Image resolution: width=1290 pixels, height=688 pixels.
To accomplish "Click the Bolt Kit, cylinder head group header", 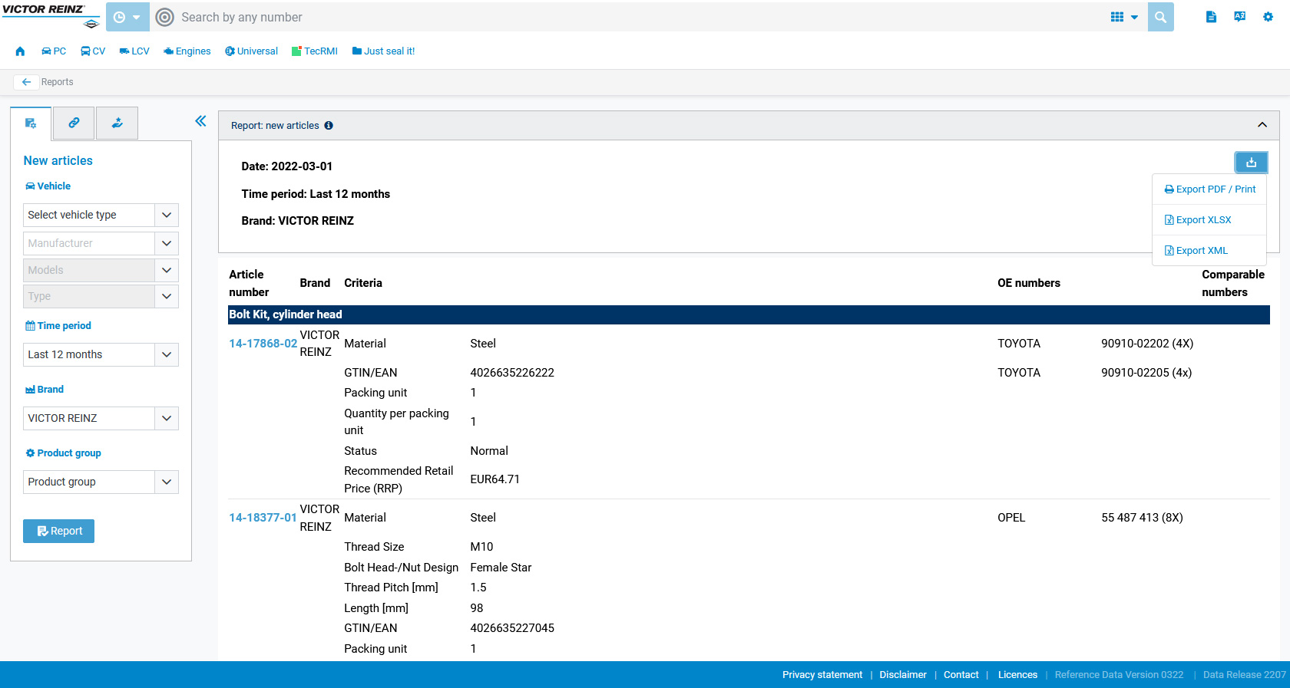I will (749, 314).
